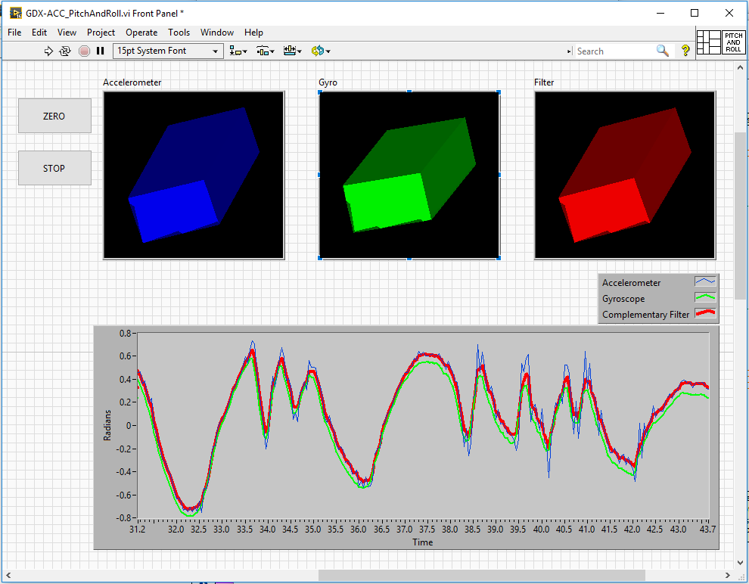
Task: Click the Run Continuously icon
Action: (x=65, y=51)
